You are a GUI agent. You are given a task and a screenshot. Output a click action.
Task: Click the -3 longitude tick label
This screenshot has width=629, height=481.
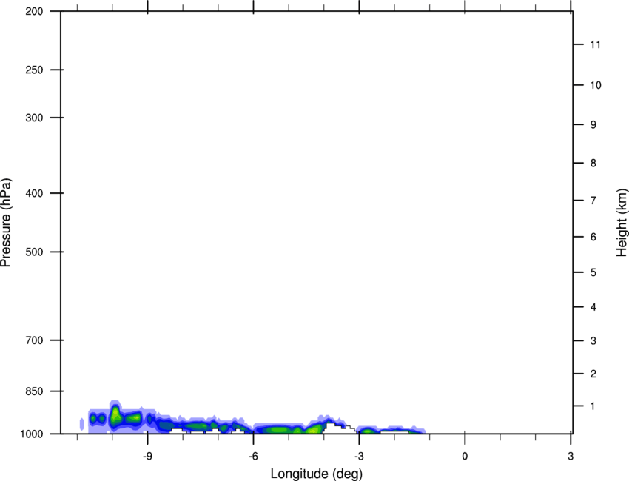(x=359, y=457)
